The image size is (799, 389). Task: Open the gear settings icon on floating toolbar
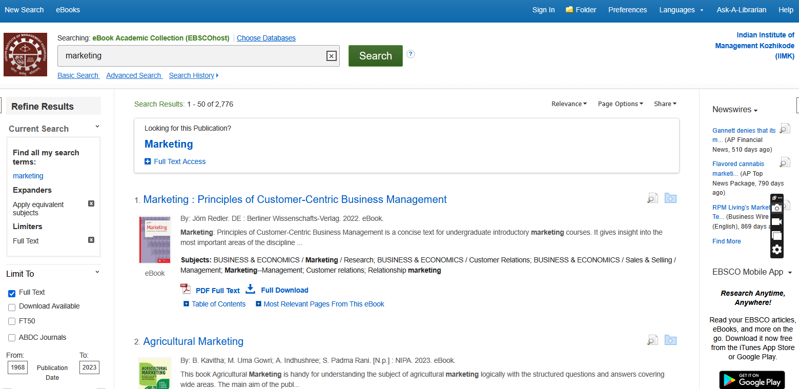pos(777,250)
